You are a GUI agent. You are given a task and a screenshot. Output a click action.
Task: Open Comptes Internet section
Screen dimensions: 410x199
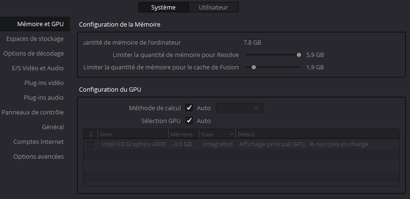click(x=39, y=142)
